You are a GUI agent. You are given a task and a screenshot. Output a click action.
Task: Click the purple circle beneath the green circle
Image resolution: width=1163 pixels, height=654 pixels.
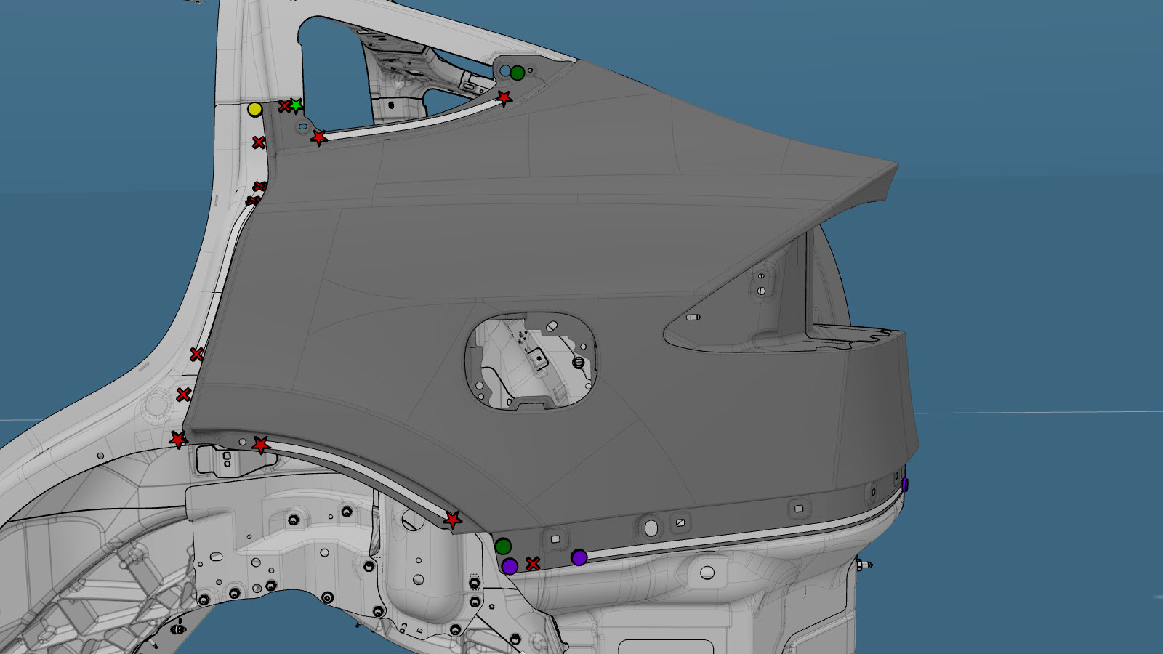point(510,566)
